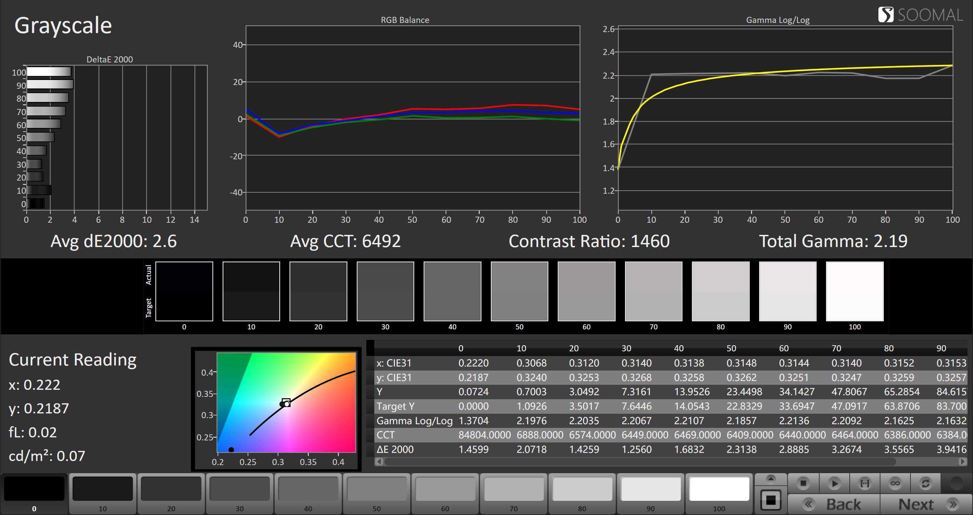Click the CIE chromaticity diagram
The image size is (973, 515).
[x=286, y=402]
